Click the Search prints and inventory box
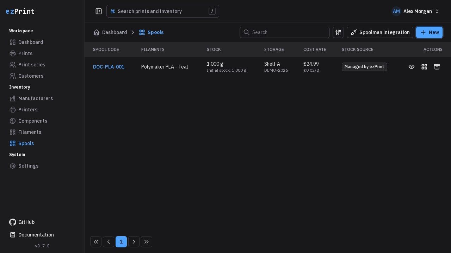 point(163,11)
